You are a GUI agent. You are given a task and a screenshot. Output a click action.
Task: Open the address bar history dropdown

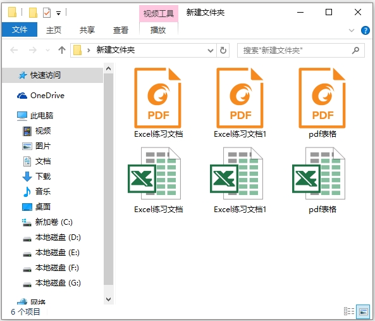(x=210, y=51)
